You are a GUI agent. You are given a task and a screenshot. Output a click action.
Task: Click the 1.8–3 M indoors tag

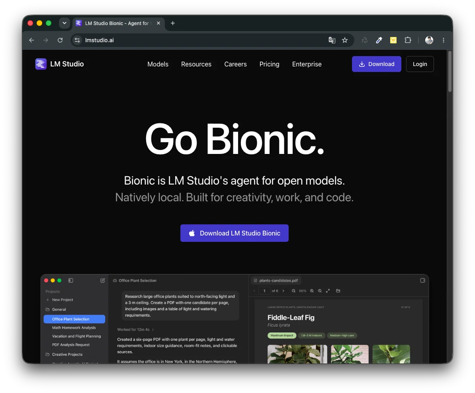(311, 335)
